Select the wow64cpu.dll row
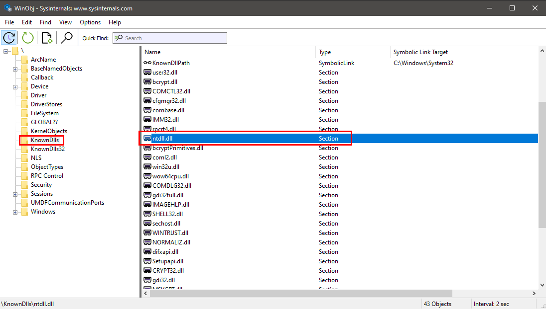The width and height of the screenshot is (546, 309). click(x=340, y=176)
